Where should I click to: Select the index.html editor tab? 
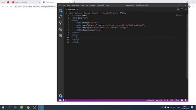click(x=71, y=9)
